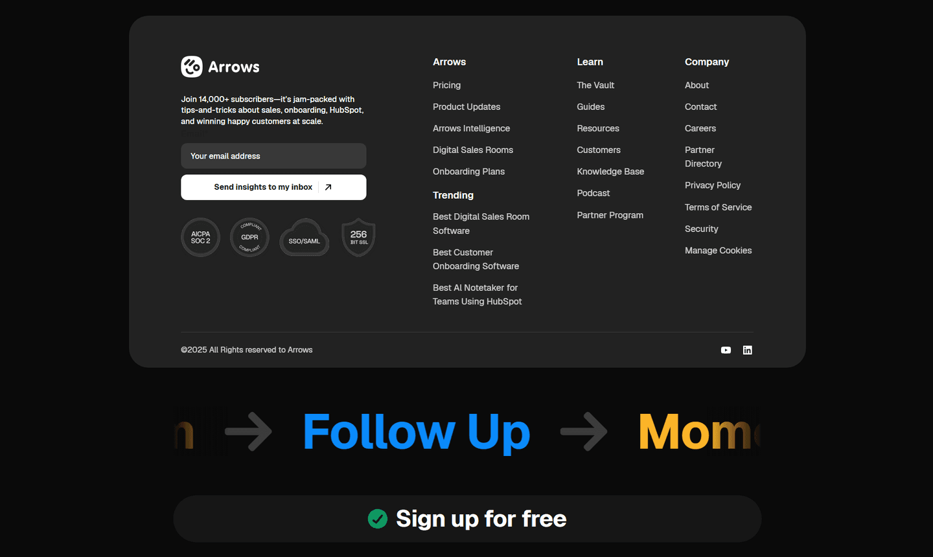
Task: Click Send insights to my inbox button
Action: tap(273, 187)
